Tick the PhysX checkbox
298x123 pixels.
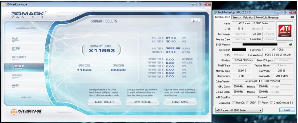(259, 103)
